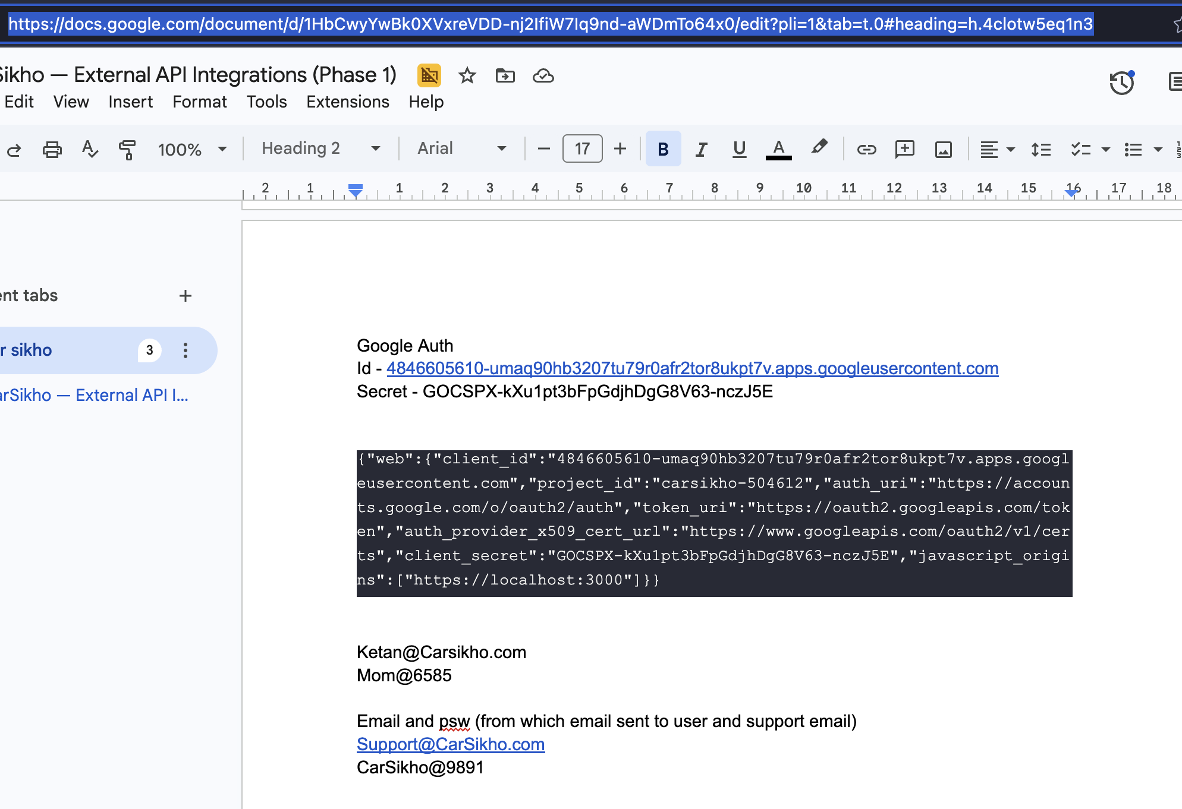Open the Support@CarSikho.com link
The height and width of the screenshot is (809, 1182).
[x=451, y=744]
